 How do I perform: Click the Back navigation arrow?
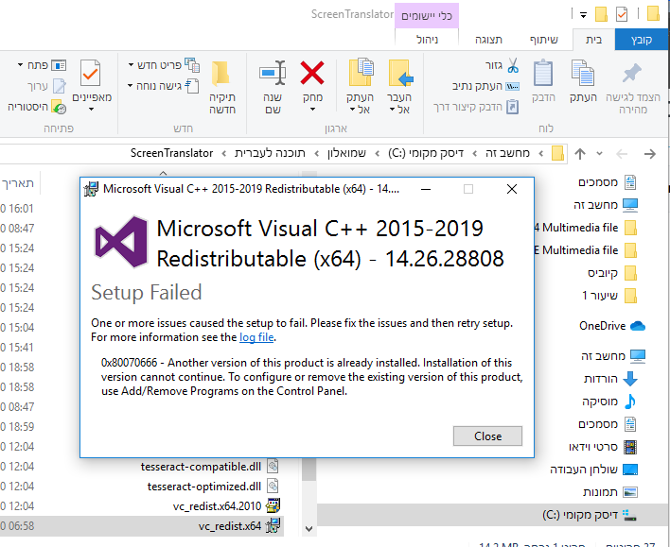[622, 154]
